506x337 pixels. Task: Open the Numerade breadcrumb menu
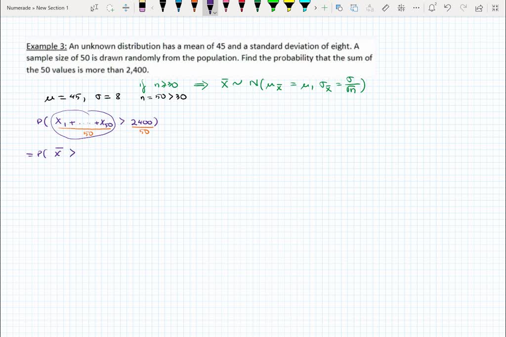tap(18, 8)
